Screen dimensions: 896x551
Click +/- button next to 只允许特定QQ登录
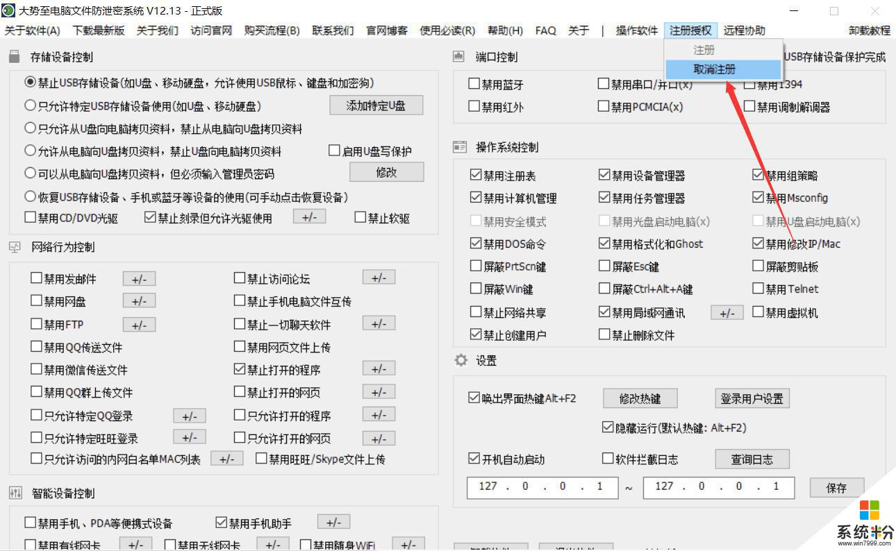(x=189, y=416)
